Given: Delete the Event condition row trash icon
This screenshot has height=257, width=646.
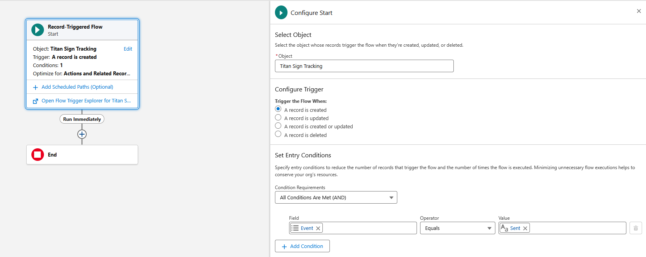Looking at the screenshot, I should pos(636,228).
